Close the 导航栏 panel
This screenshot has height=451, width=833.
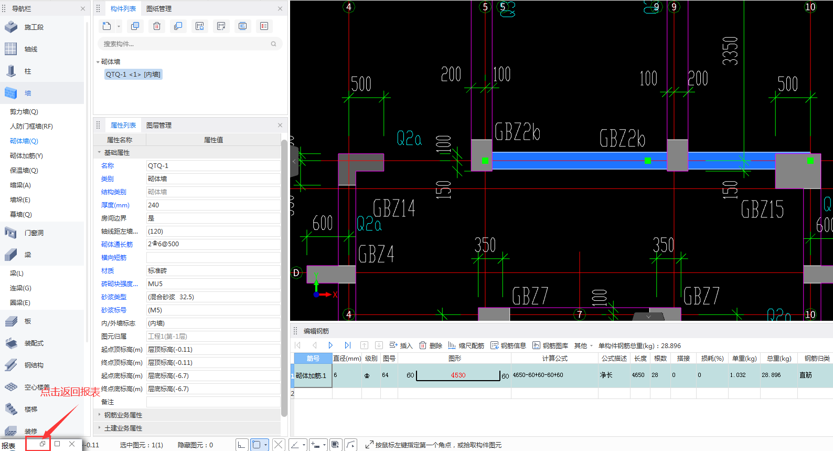[x=82, y=8]
